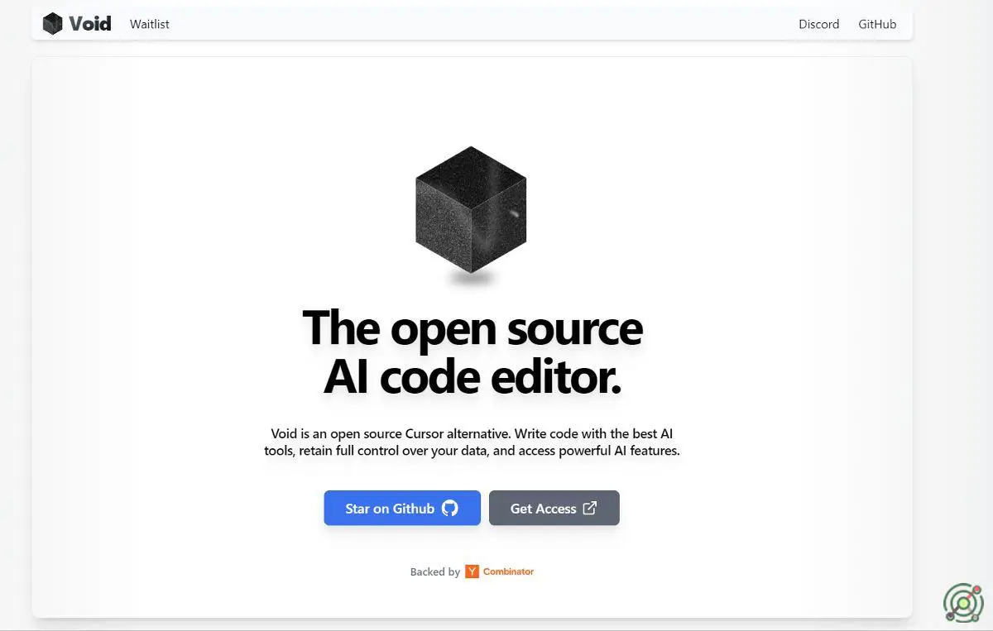
Task: Click "The open source" headline line
Action: (x=473, y=327)
